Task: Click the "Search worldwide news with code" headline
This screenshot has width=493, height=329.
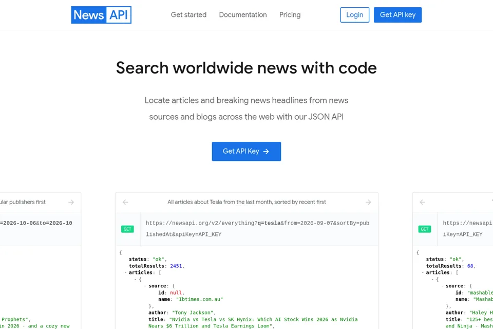Action: 246,68
